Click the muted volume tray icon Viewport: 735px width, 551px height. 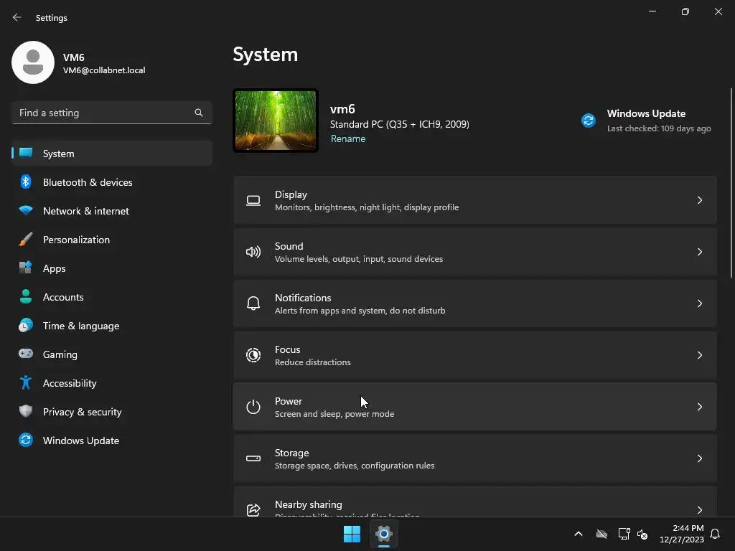tap(642, 534)
